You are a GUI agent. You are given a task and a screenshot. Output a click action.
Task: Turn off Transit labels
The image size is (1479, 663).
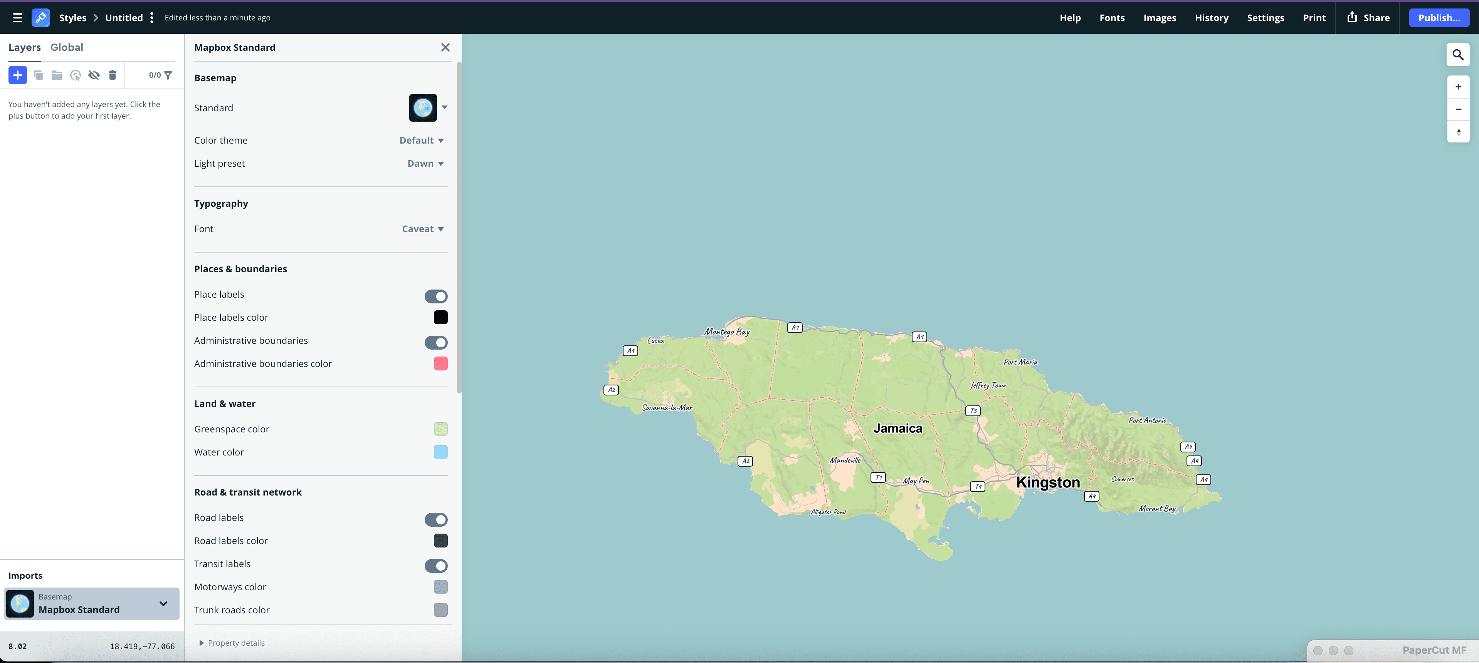[436, 566]
